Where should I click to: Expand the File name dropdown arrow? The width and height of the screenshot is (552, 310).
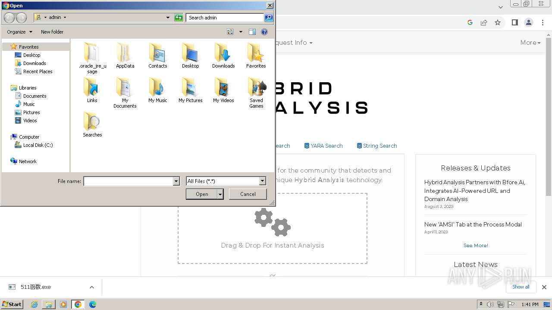click(x=176, y=181)
